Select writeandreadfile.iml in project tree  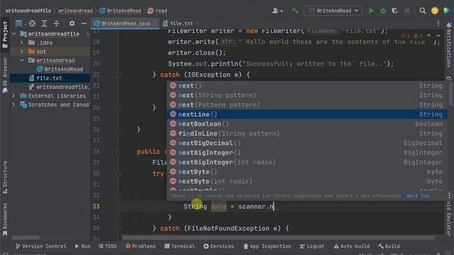point(60,87)
